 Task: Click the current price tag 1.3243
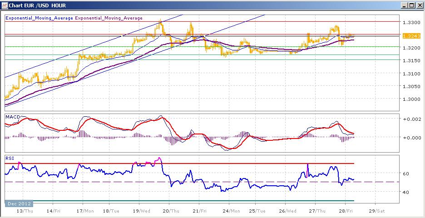point(408,36)
